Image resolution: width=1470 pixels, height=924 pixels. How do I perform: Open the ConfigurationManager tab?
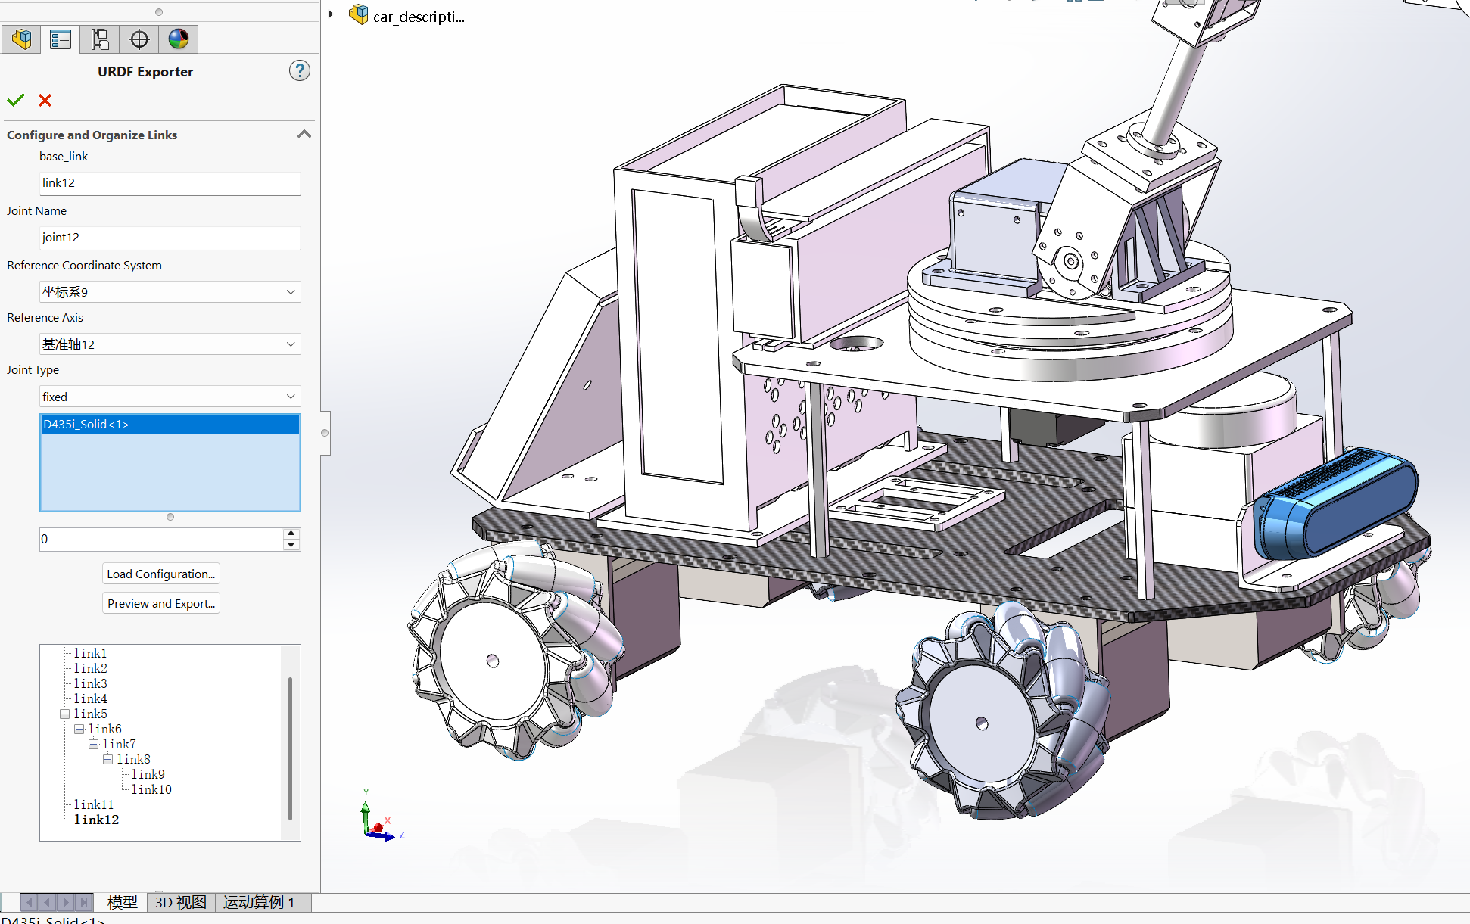[x=99, y=39]
